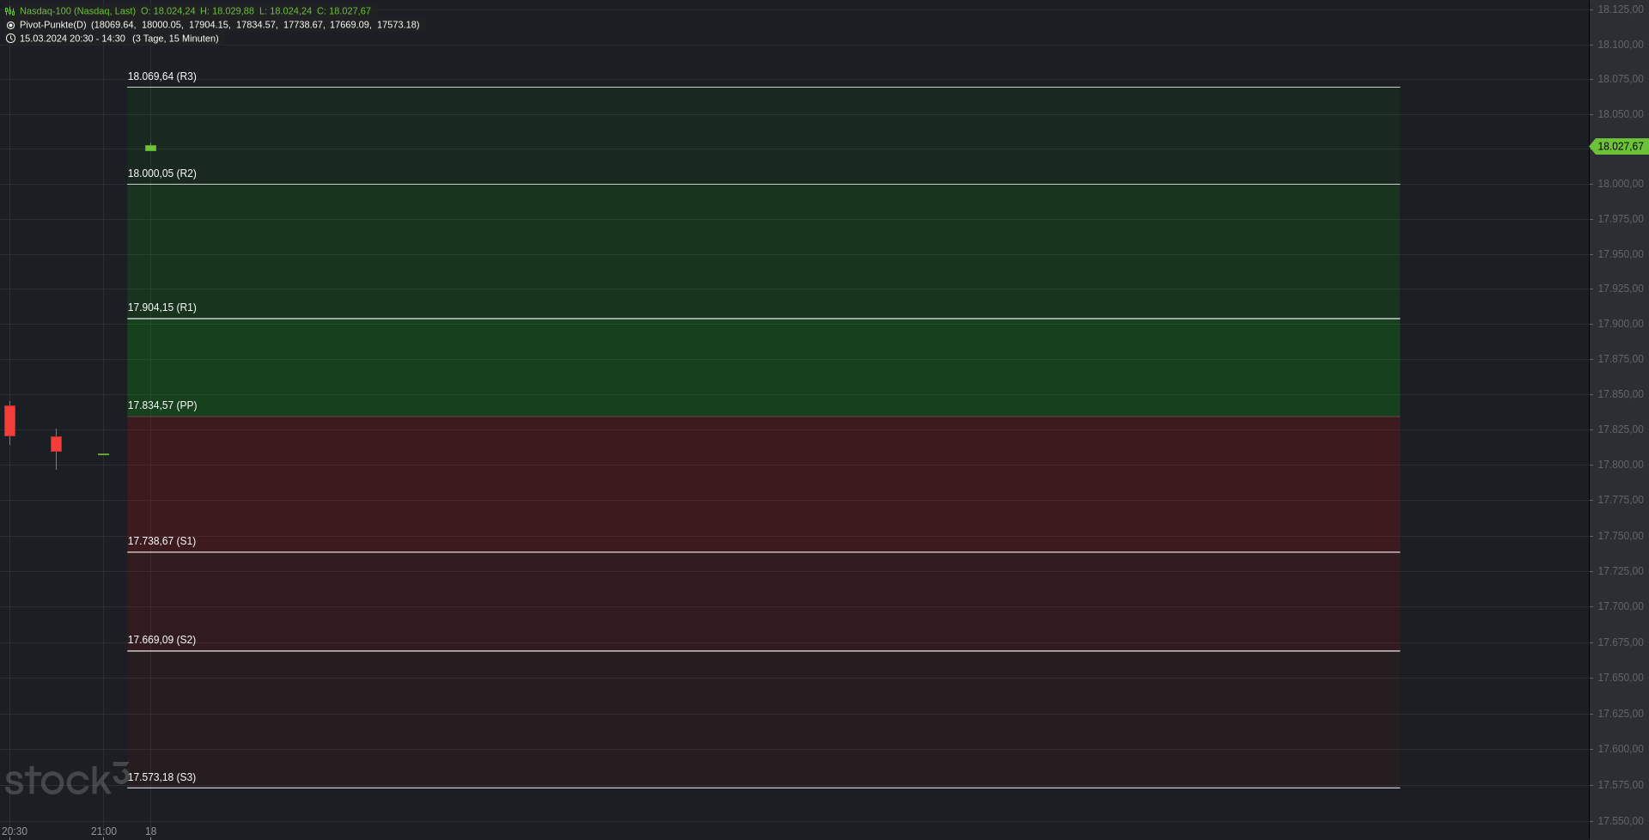Select the 18.000,05 (R2) pivot label
This screenshot has width=1649, height=840.
click(x=162, y=173)
